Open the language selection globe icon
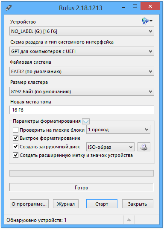164x230 pixels. pos(147,21)
